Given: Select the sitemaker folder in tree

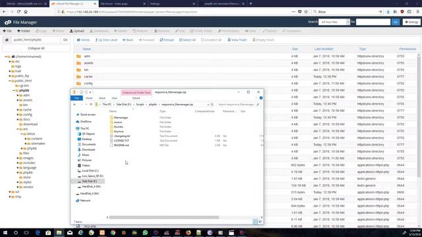Looking at the screenshot, I should [38, 144].
